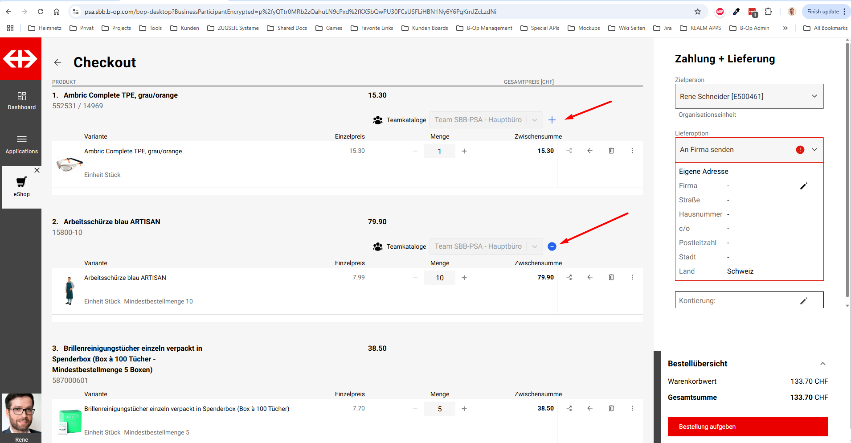The width and height of the screenshot is (851, 443).
Task: Open more options for Arbeitsschürze blau ARTISAN row
Action: click(632, 278)
